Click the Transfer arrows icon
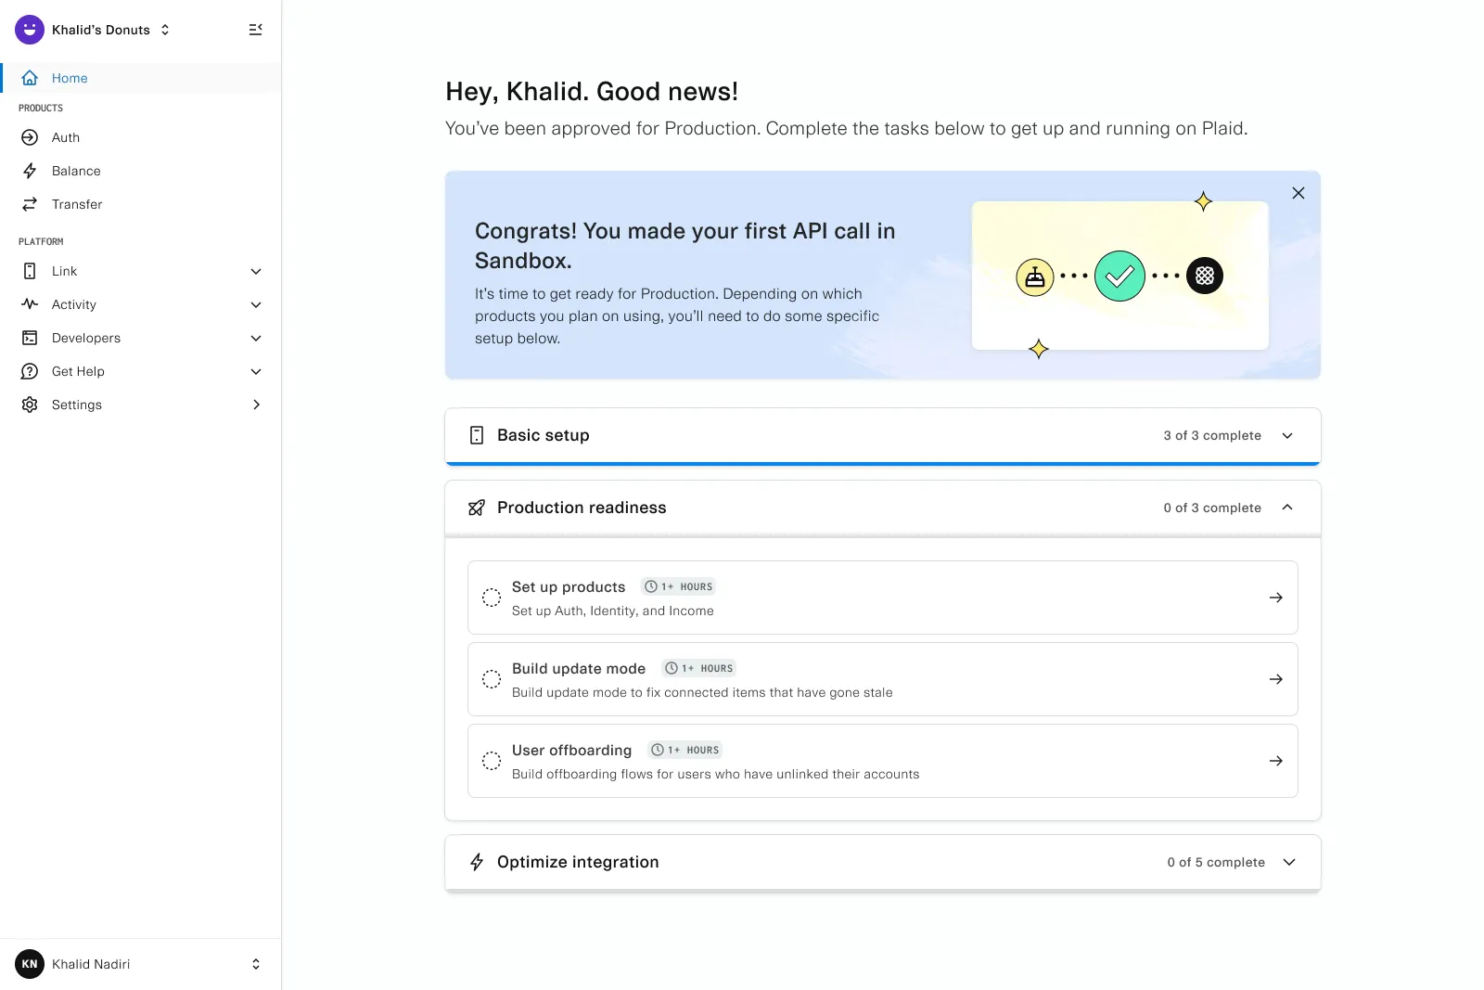 (x=30, y=204)
